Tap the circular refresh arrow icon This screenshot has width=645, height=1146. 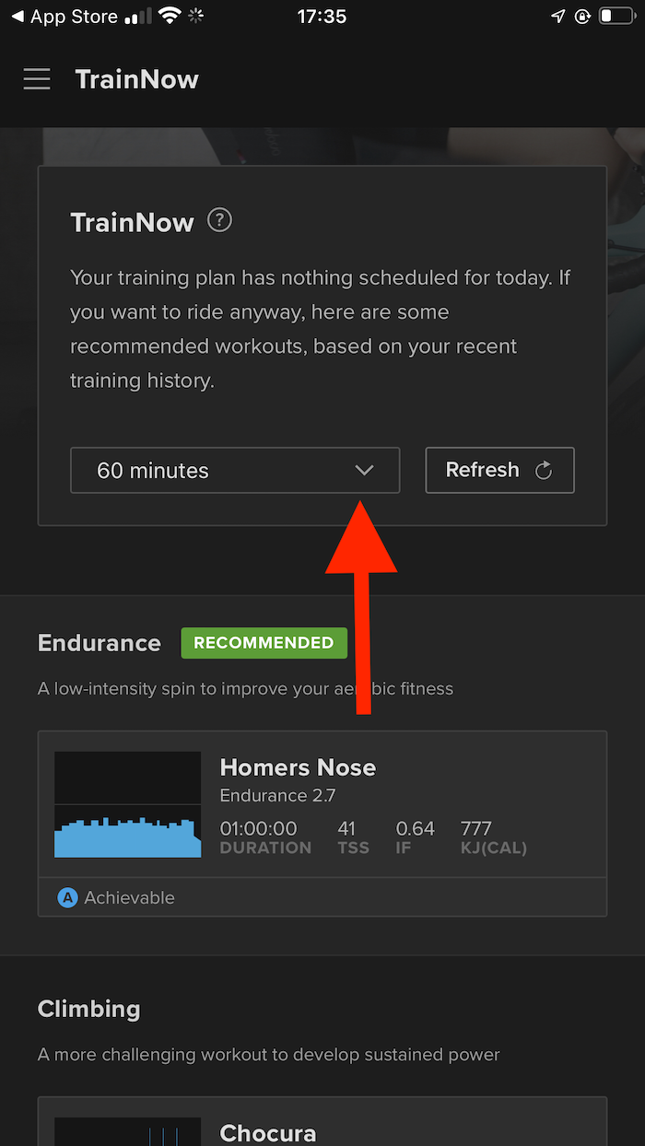(544, 471)
